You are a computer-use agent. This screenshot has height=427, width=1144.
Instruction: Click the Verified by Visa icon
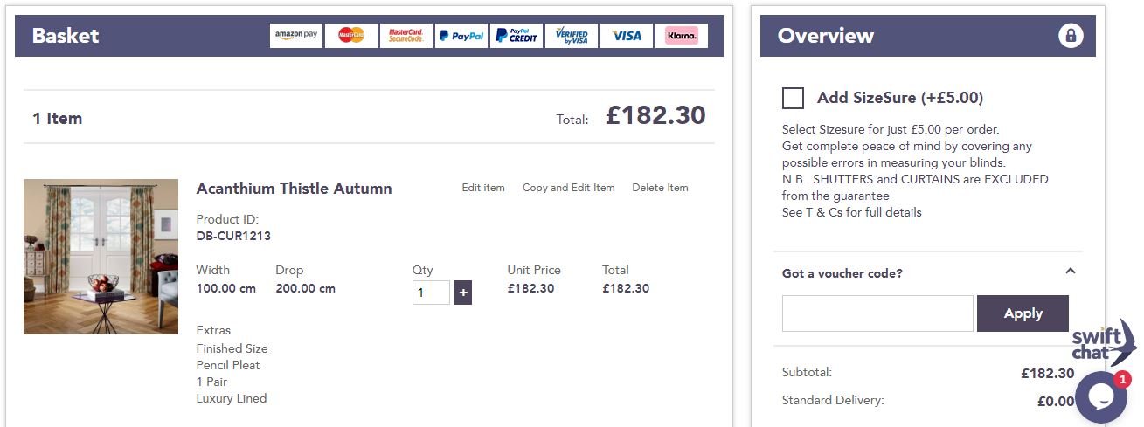tap(572, 36)
